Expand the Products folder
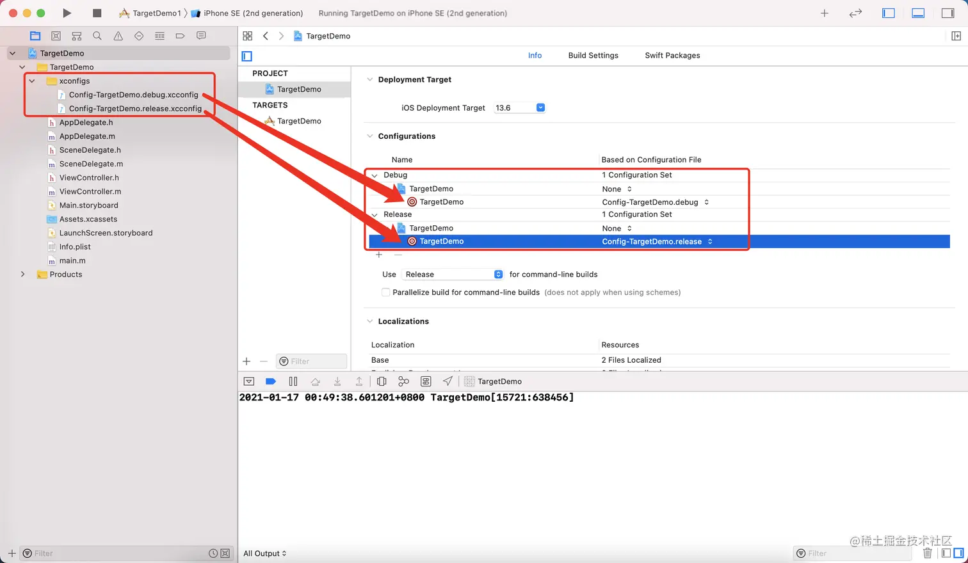Screen dimensions: 968x563 tap(23, 274)
